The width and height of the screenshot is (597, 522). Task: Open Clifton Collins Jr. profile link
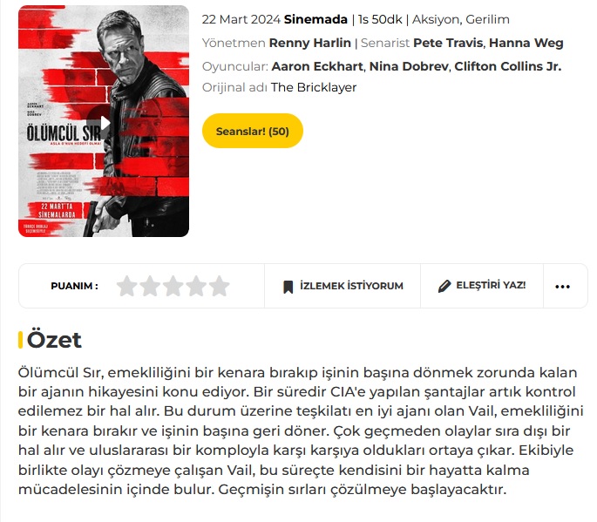pyautogui.click(x=508, y=66)
